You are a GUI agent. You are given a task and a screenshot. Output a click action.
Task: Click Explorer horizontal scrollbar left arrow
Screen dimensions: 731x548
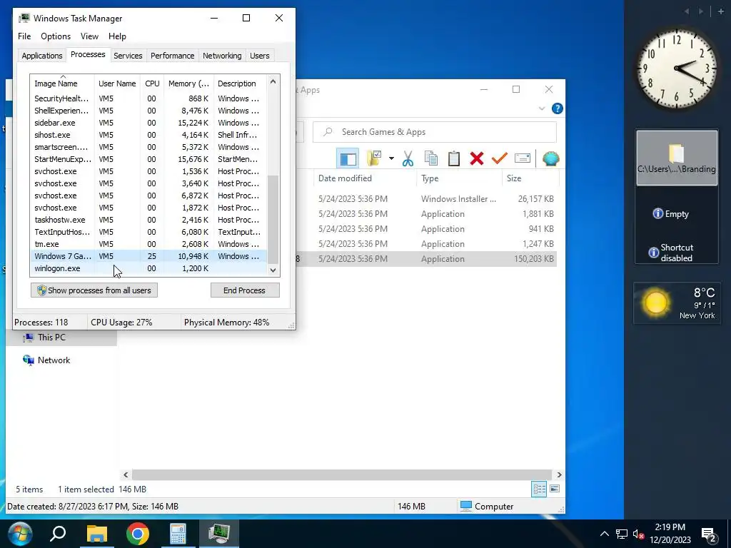[126, 475]
